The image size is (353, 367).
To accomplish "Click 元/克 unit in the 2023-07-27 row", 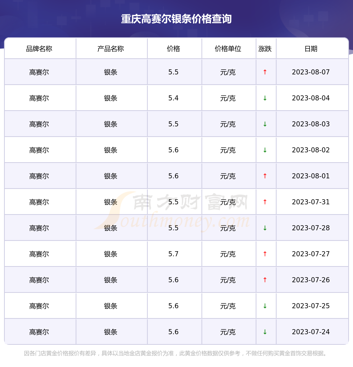I will (228, 254).
